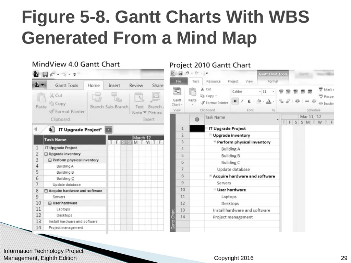
Task: Click Branch Picture icon in MindView
Action: tap(155, 98)
